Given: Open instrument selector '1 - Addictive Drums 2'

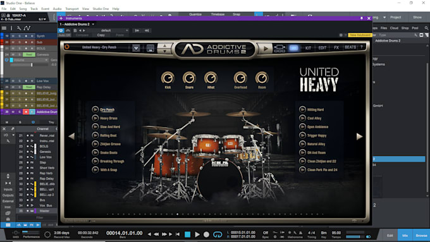Looking at the screenshot, I should (x=77, y=24).
